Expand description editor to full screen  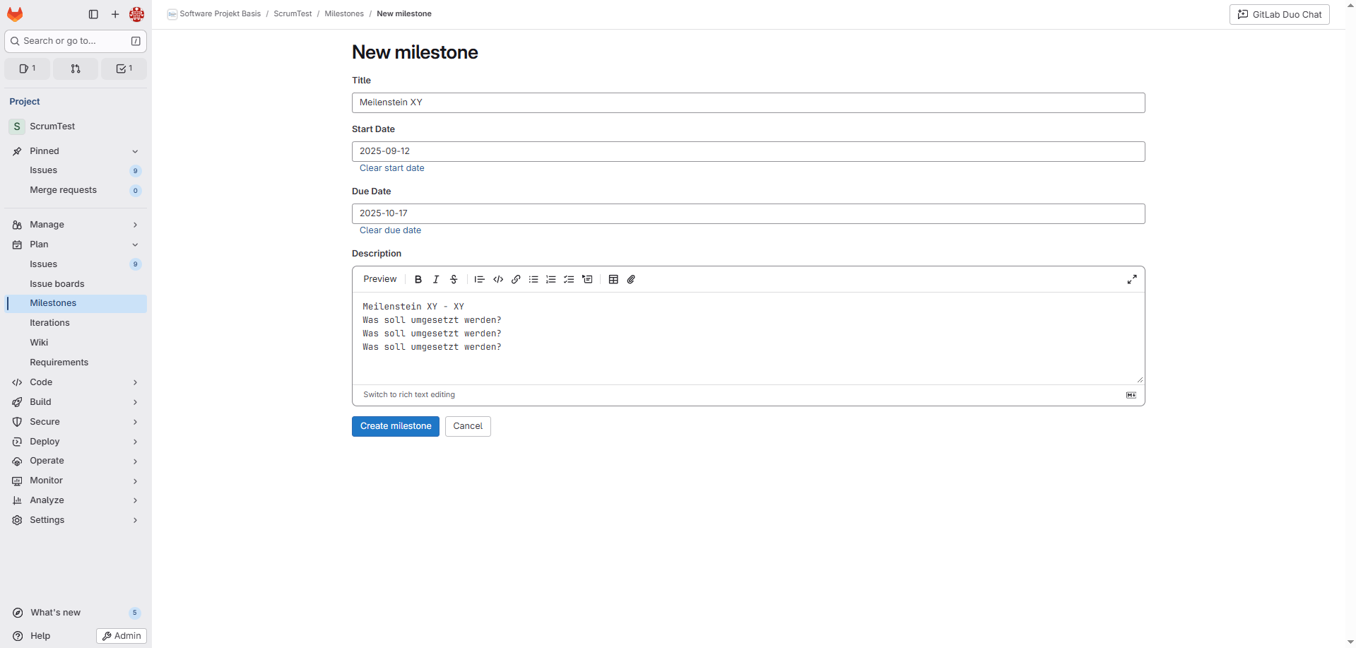click(1131, 279)
